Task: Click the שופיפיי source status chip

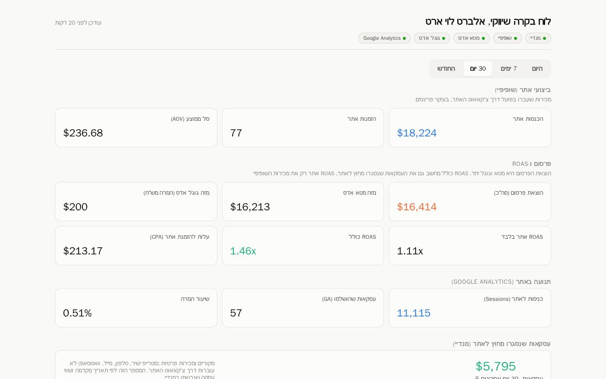Action: 508,38
